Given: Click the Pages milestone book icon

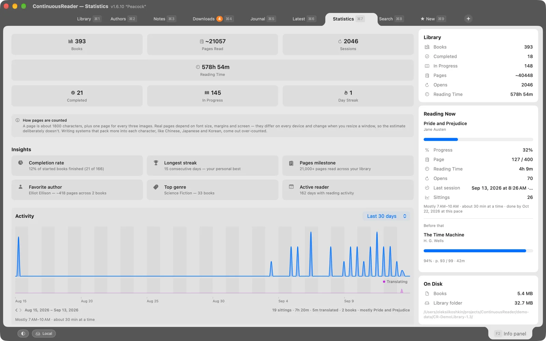Looking at the screenshot, I should coord(291,163).
